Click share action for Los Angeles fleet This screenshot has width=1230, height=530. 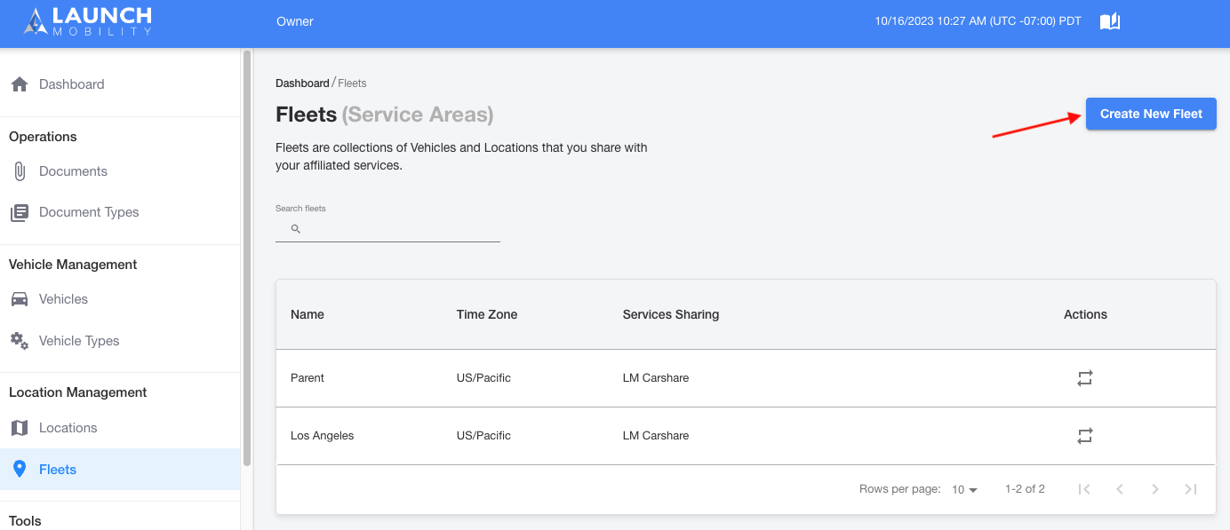(x=1085, y=436)
